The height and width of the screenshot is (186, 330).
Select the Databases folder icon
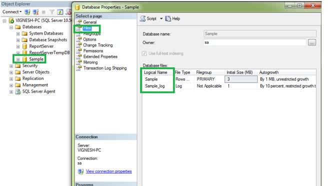click(18, 27)
